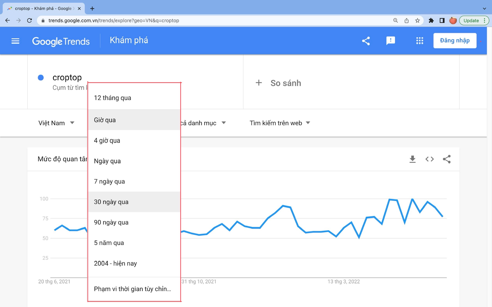This screenshot has width=492, height=307.
Task: Toggle the browser side panel icon
Action: 442,21
